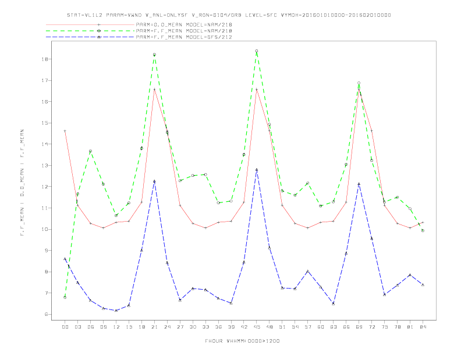Viewport: 461px width, 356px height.
Task: Click the blue triangle marker at hour 12
Action: pos(116,311)
